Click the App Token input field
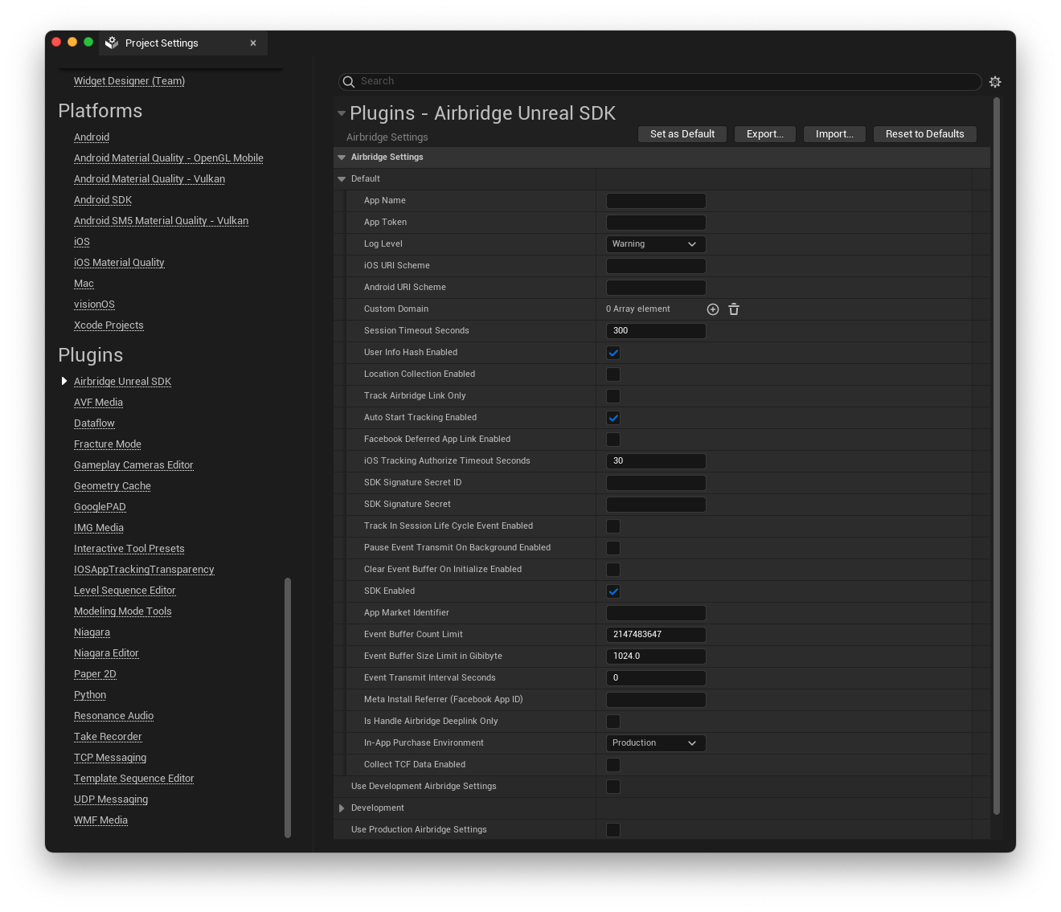The height and width of the screenshot is (912, 1061). click(656, 223)
